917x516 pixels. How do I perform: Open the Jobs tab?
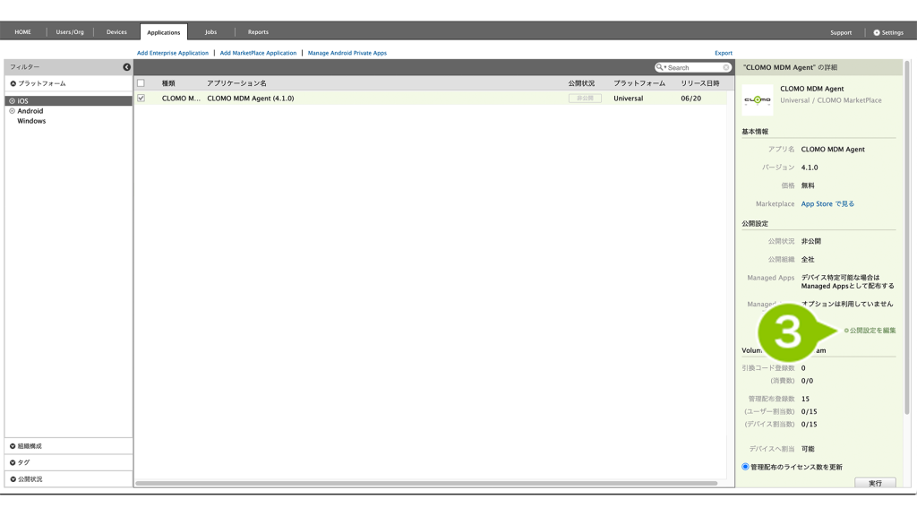[211, 32]
